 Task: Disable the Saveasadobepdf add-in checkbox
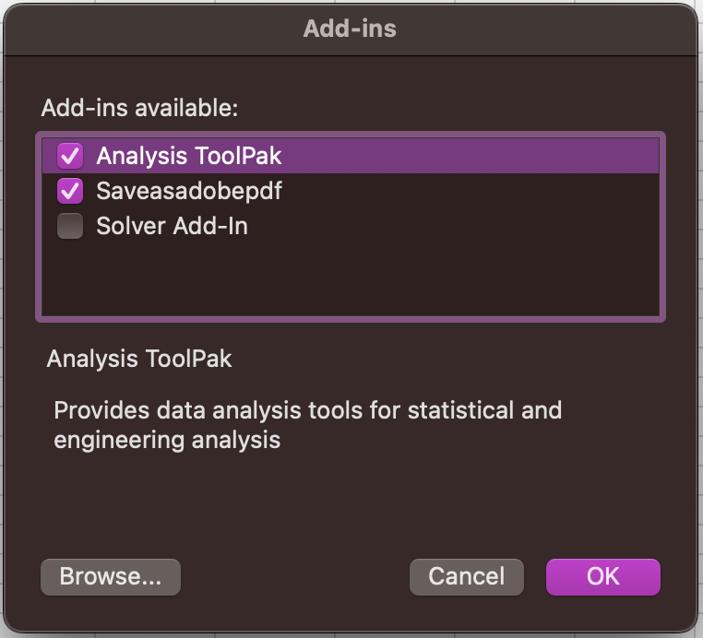(70, 191)
